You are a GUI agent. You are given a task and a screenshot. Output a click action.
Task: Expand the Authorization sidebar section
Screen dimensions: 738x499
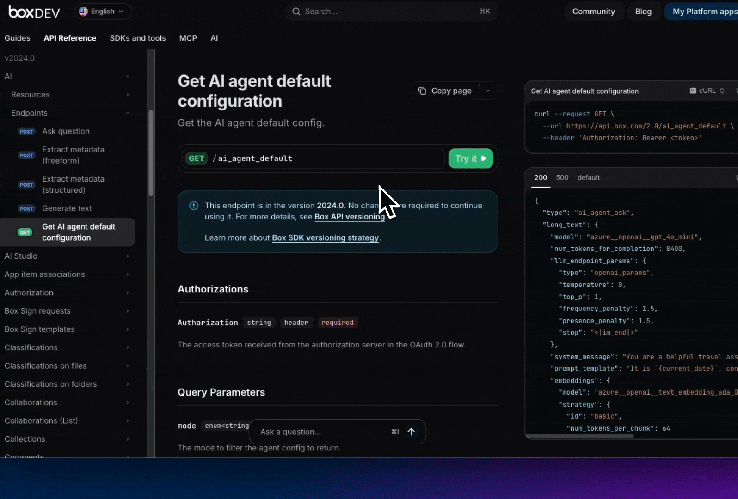[68, 292]
